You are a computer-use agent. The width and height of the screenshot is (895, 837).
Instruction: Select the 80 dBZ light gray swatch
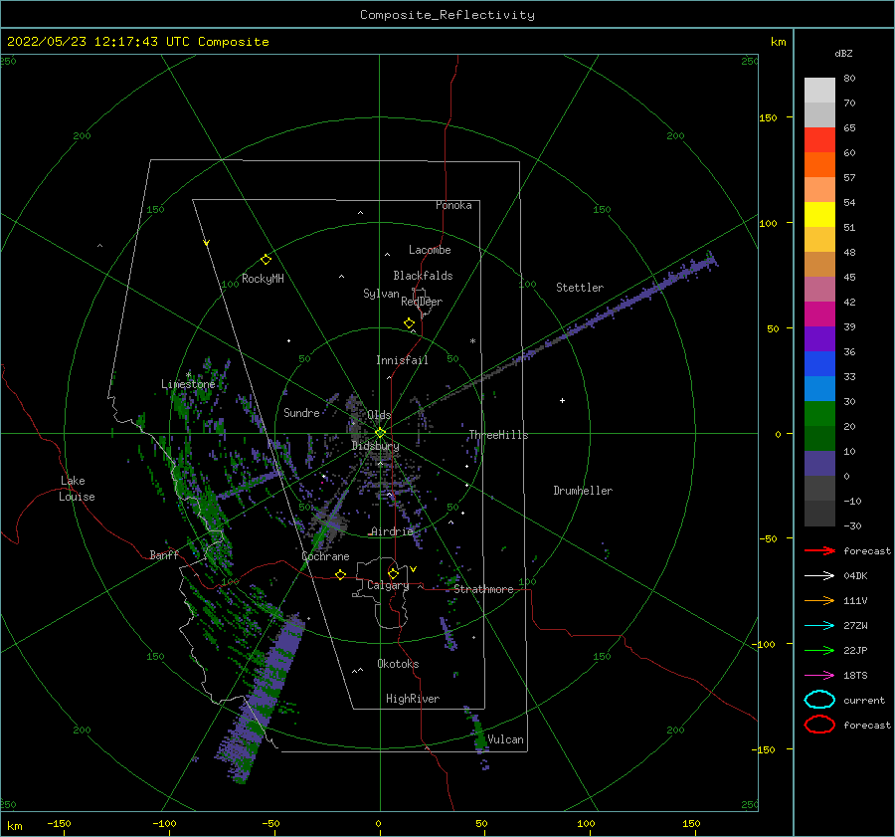pos(819,90)
